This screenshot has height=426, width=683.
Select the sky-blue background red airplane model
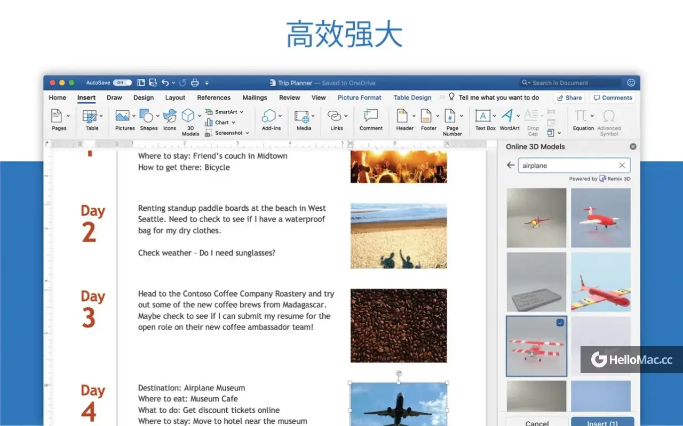(x=600, y=282)
